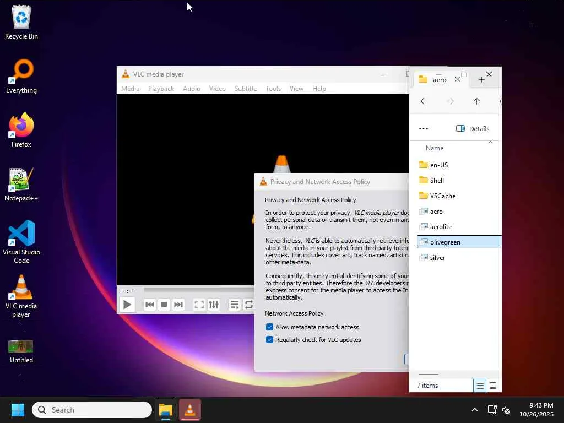Open File Explorer from the taskbar
This screenshot has height=423, width=564.
pos(166,410)
